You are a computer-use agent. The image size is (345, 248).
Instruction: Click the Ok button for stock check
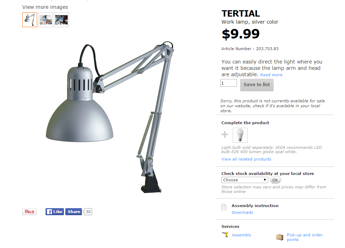tap(275, 180)
